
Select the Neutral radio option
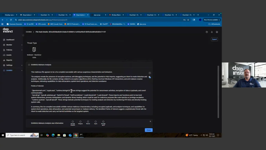[88, 122]
